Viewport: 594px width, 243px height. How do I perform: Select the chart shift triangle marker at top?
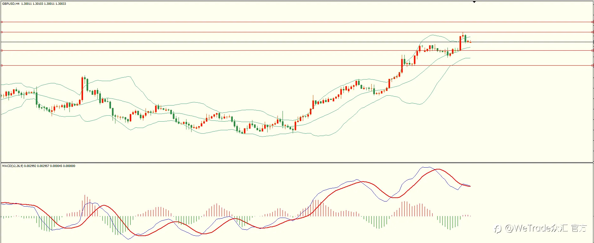(474, 2)
